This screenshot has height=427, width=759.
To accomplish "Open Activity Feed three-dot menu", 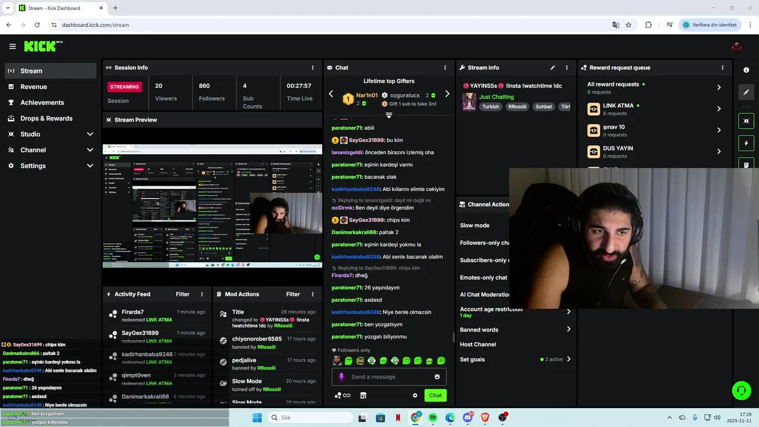I will [x=202, y=294].
